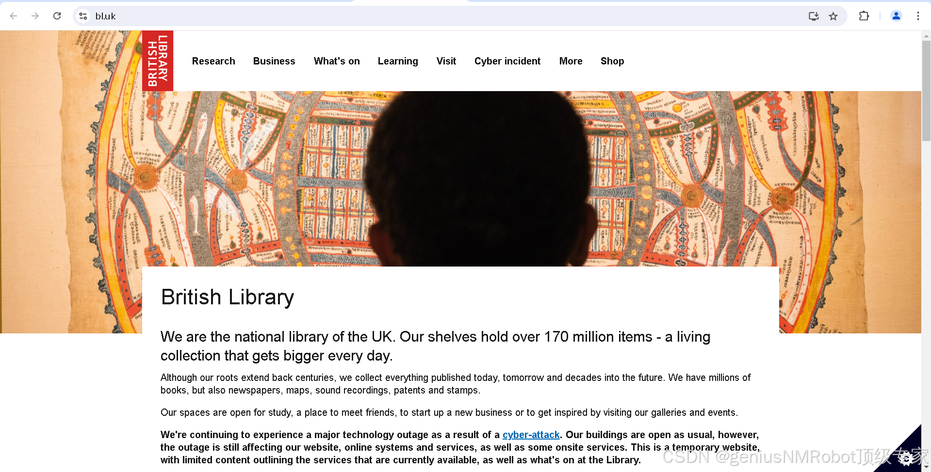The height and width of the screenshot is (472, 931).
Task: Open the What's on menu
Action: [337, 61]
